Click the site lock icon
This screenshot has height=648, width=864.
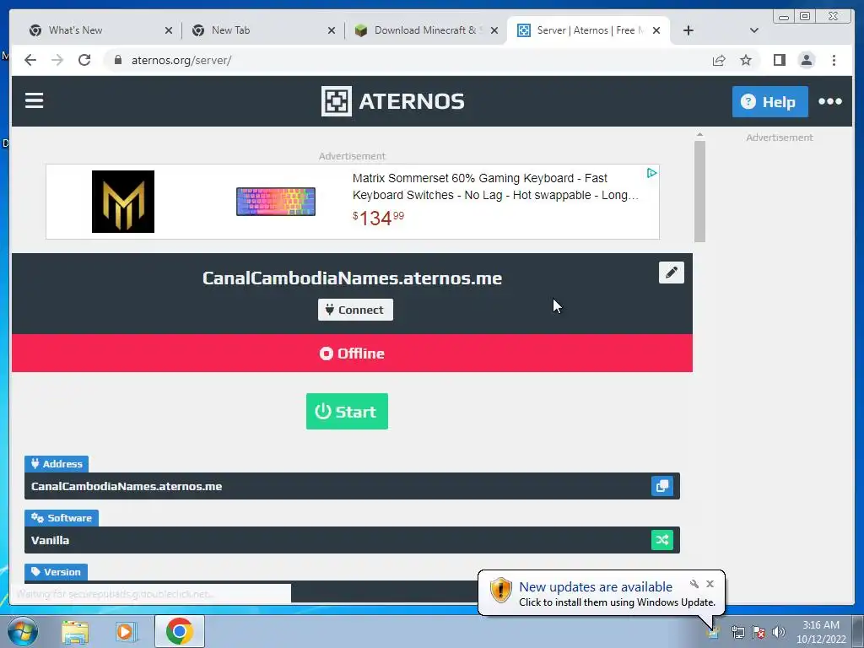coord(118,60)
